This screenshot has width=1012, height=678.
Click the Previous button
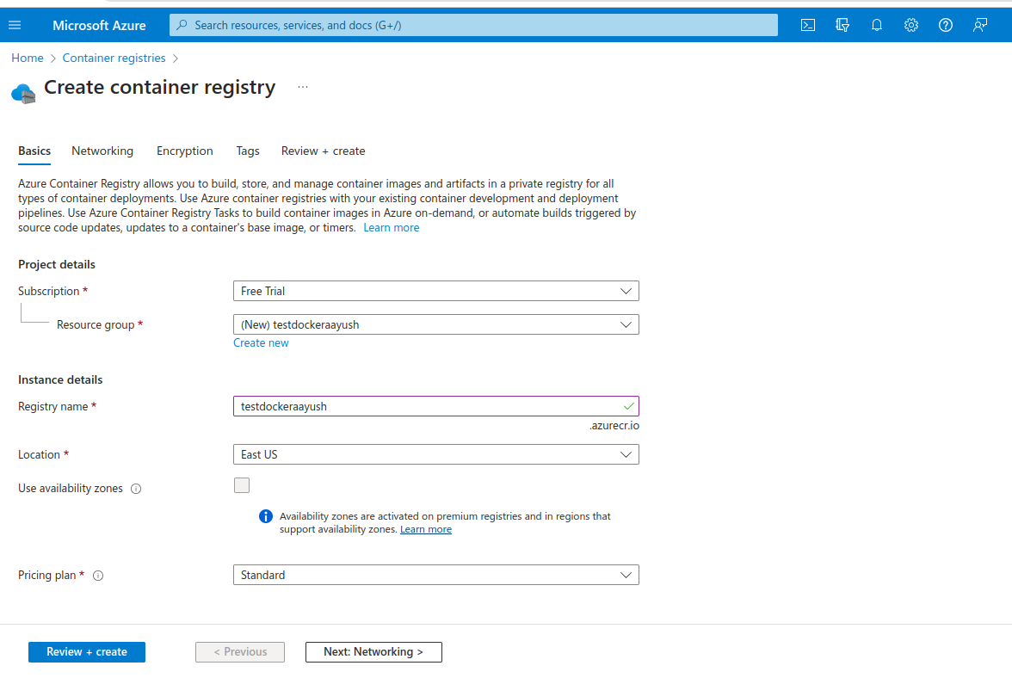240,652
